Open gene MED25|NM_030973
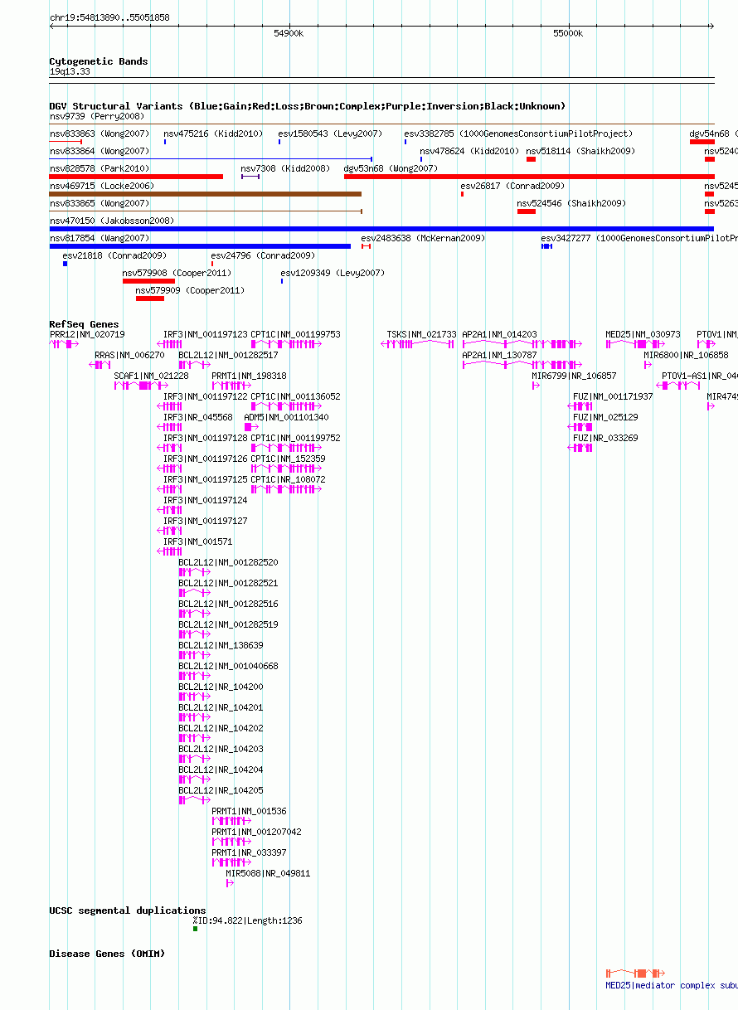Viewport: 738px width, 1010px height. 643,334
